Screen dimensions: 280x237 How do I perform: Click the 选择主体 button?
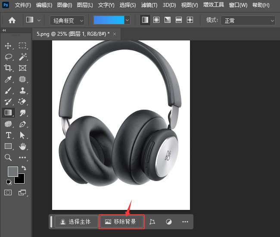(76, 222)
